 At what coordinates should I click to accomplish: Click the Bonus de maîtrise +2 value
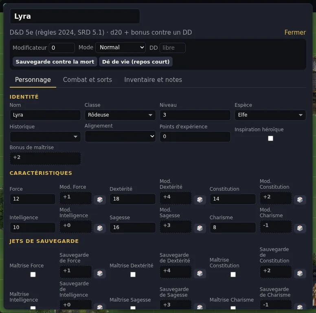coord(45,158)
